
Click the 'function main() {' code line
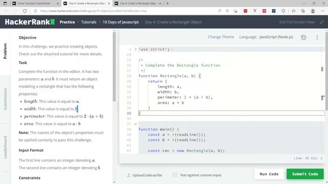159,129
